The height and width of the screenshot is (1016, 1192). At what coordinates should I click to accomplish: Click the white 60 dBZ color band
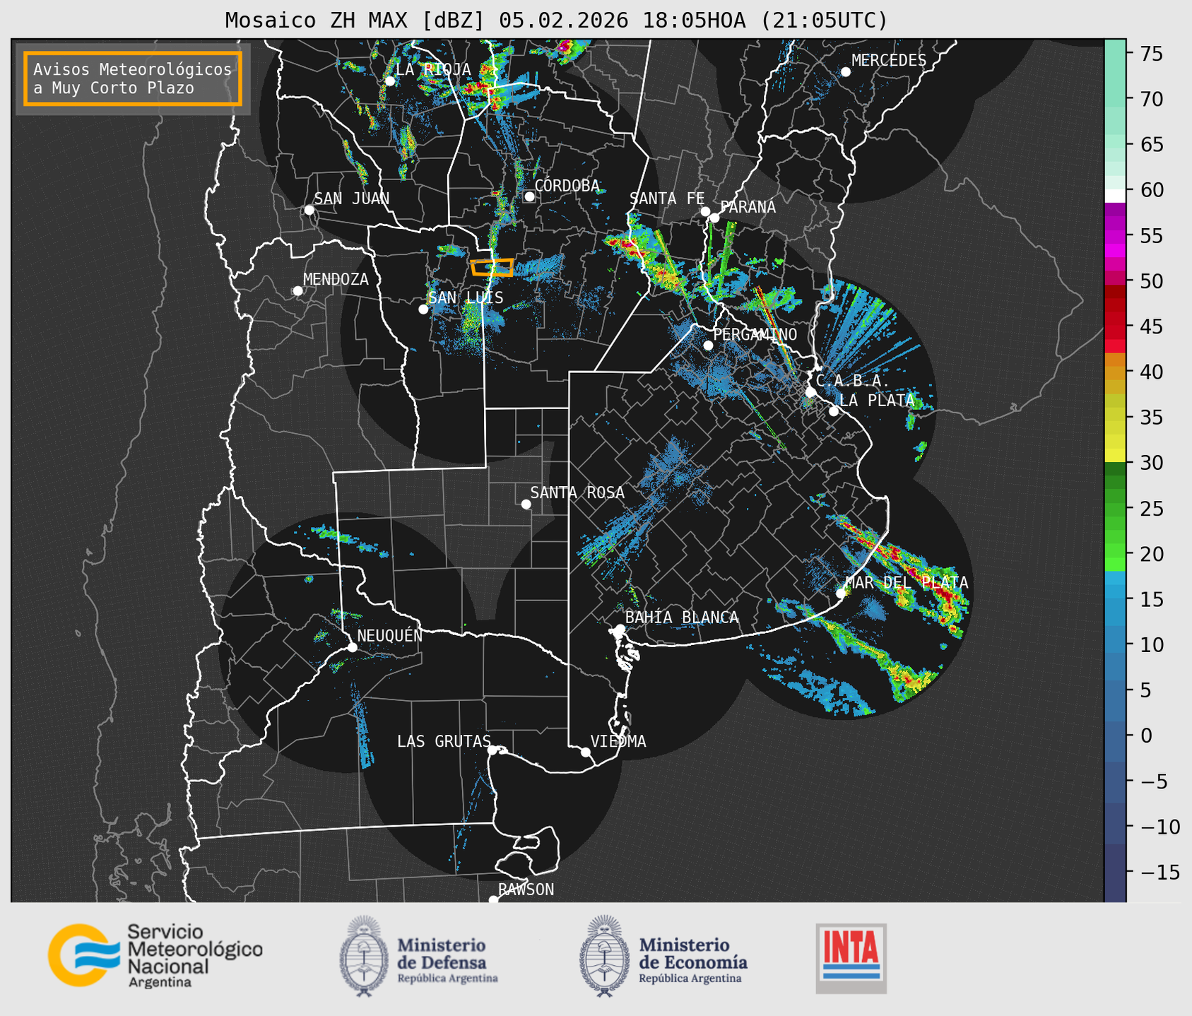[x=1115, y=196]
